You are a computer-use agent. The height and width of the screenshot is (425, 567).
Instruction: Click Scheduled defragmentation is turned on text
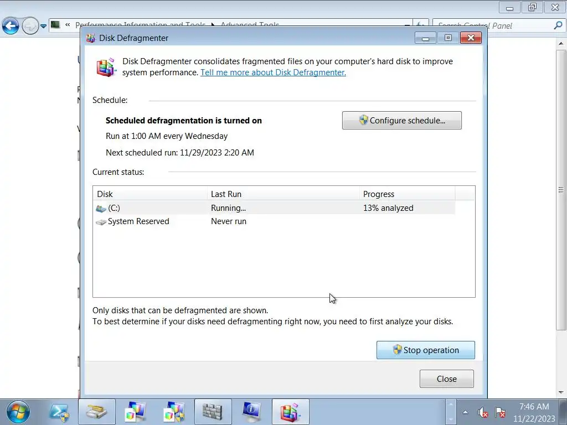point(184,120)
